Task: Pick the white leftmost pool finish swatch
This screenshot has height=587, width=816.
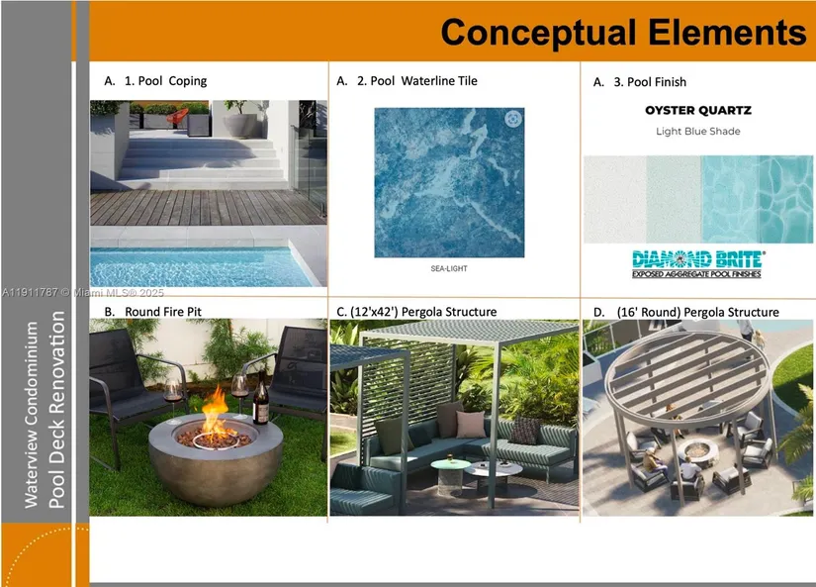Action: [x=613, y=199]
